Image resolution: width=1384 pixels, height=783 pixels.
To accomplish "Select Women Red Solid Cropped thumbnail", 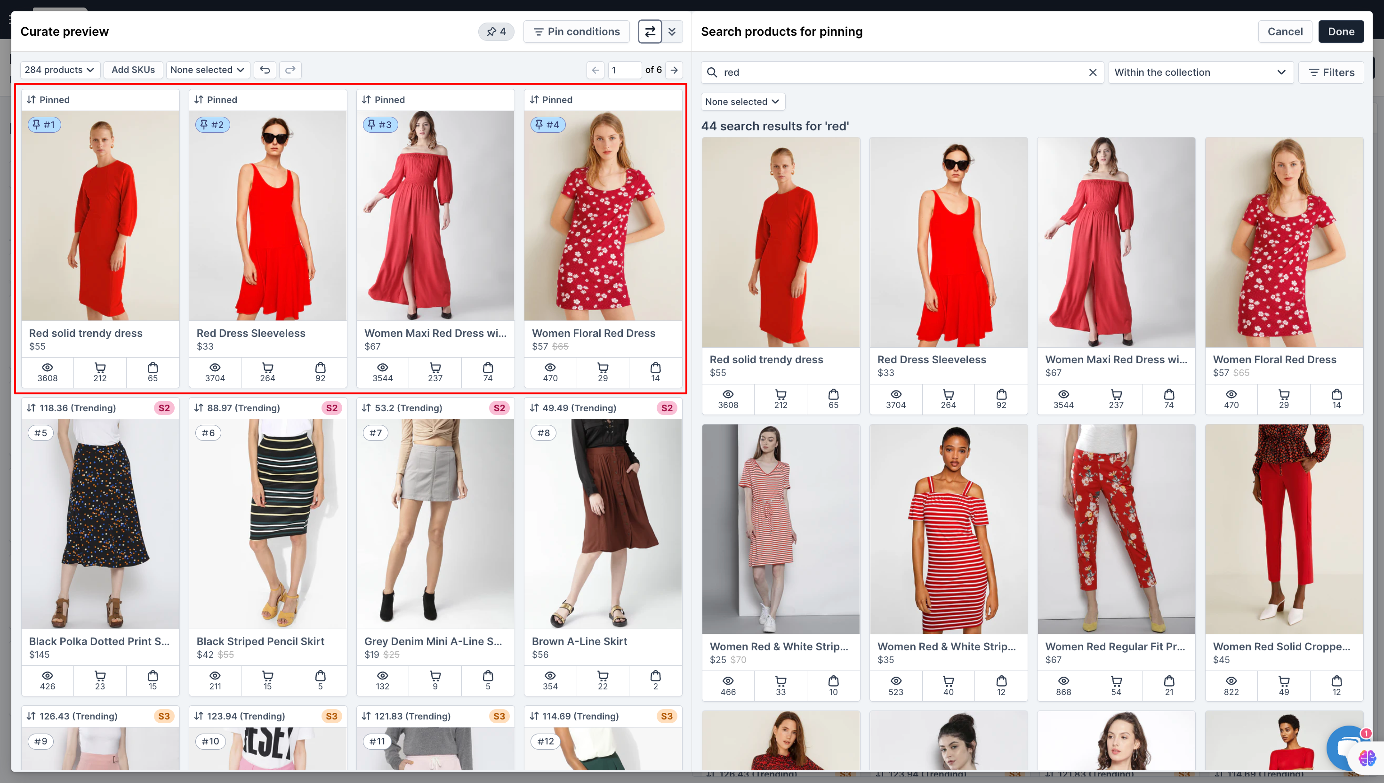I will pos(1284,529).
